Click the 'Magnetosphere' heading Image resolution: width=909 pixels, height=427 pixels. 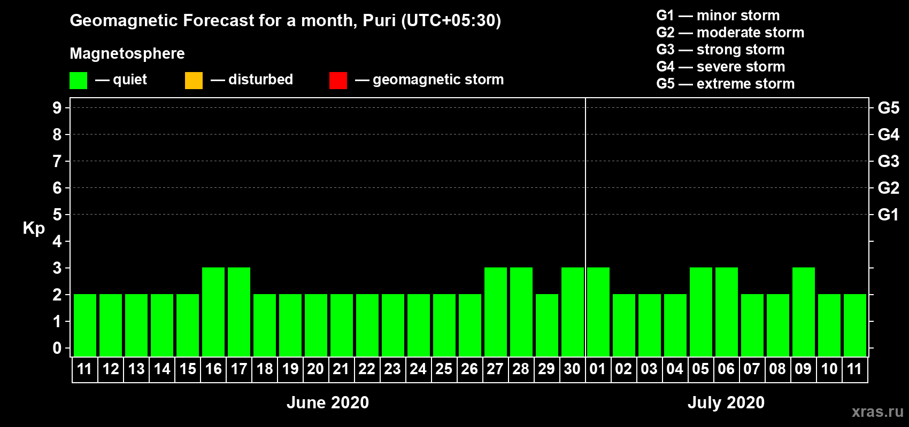(x=127, y=53)
